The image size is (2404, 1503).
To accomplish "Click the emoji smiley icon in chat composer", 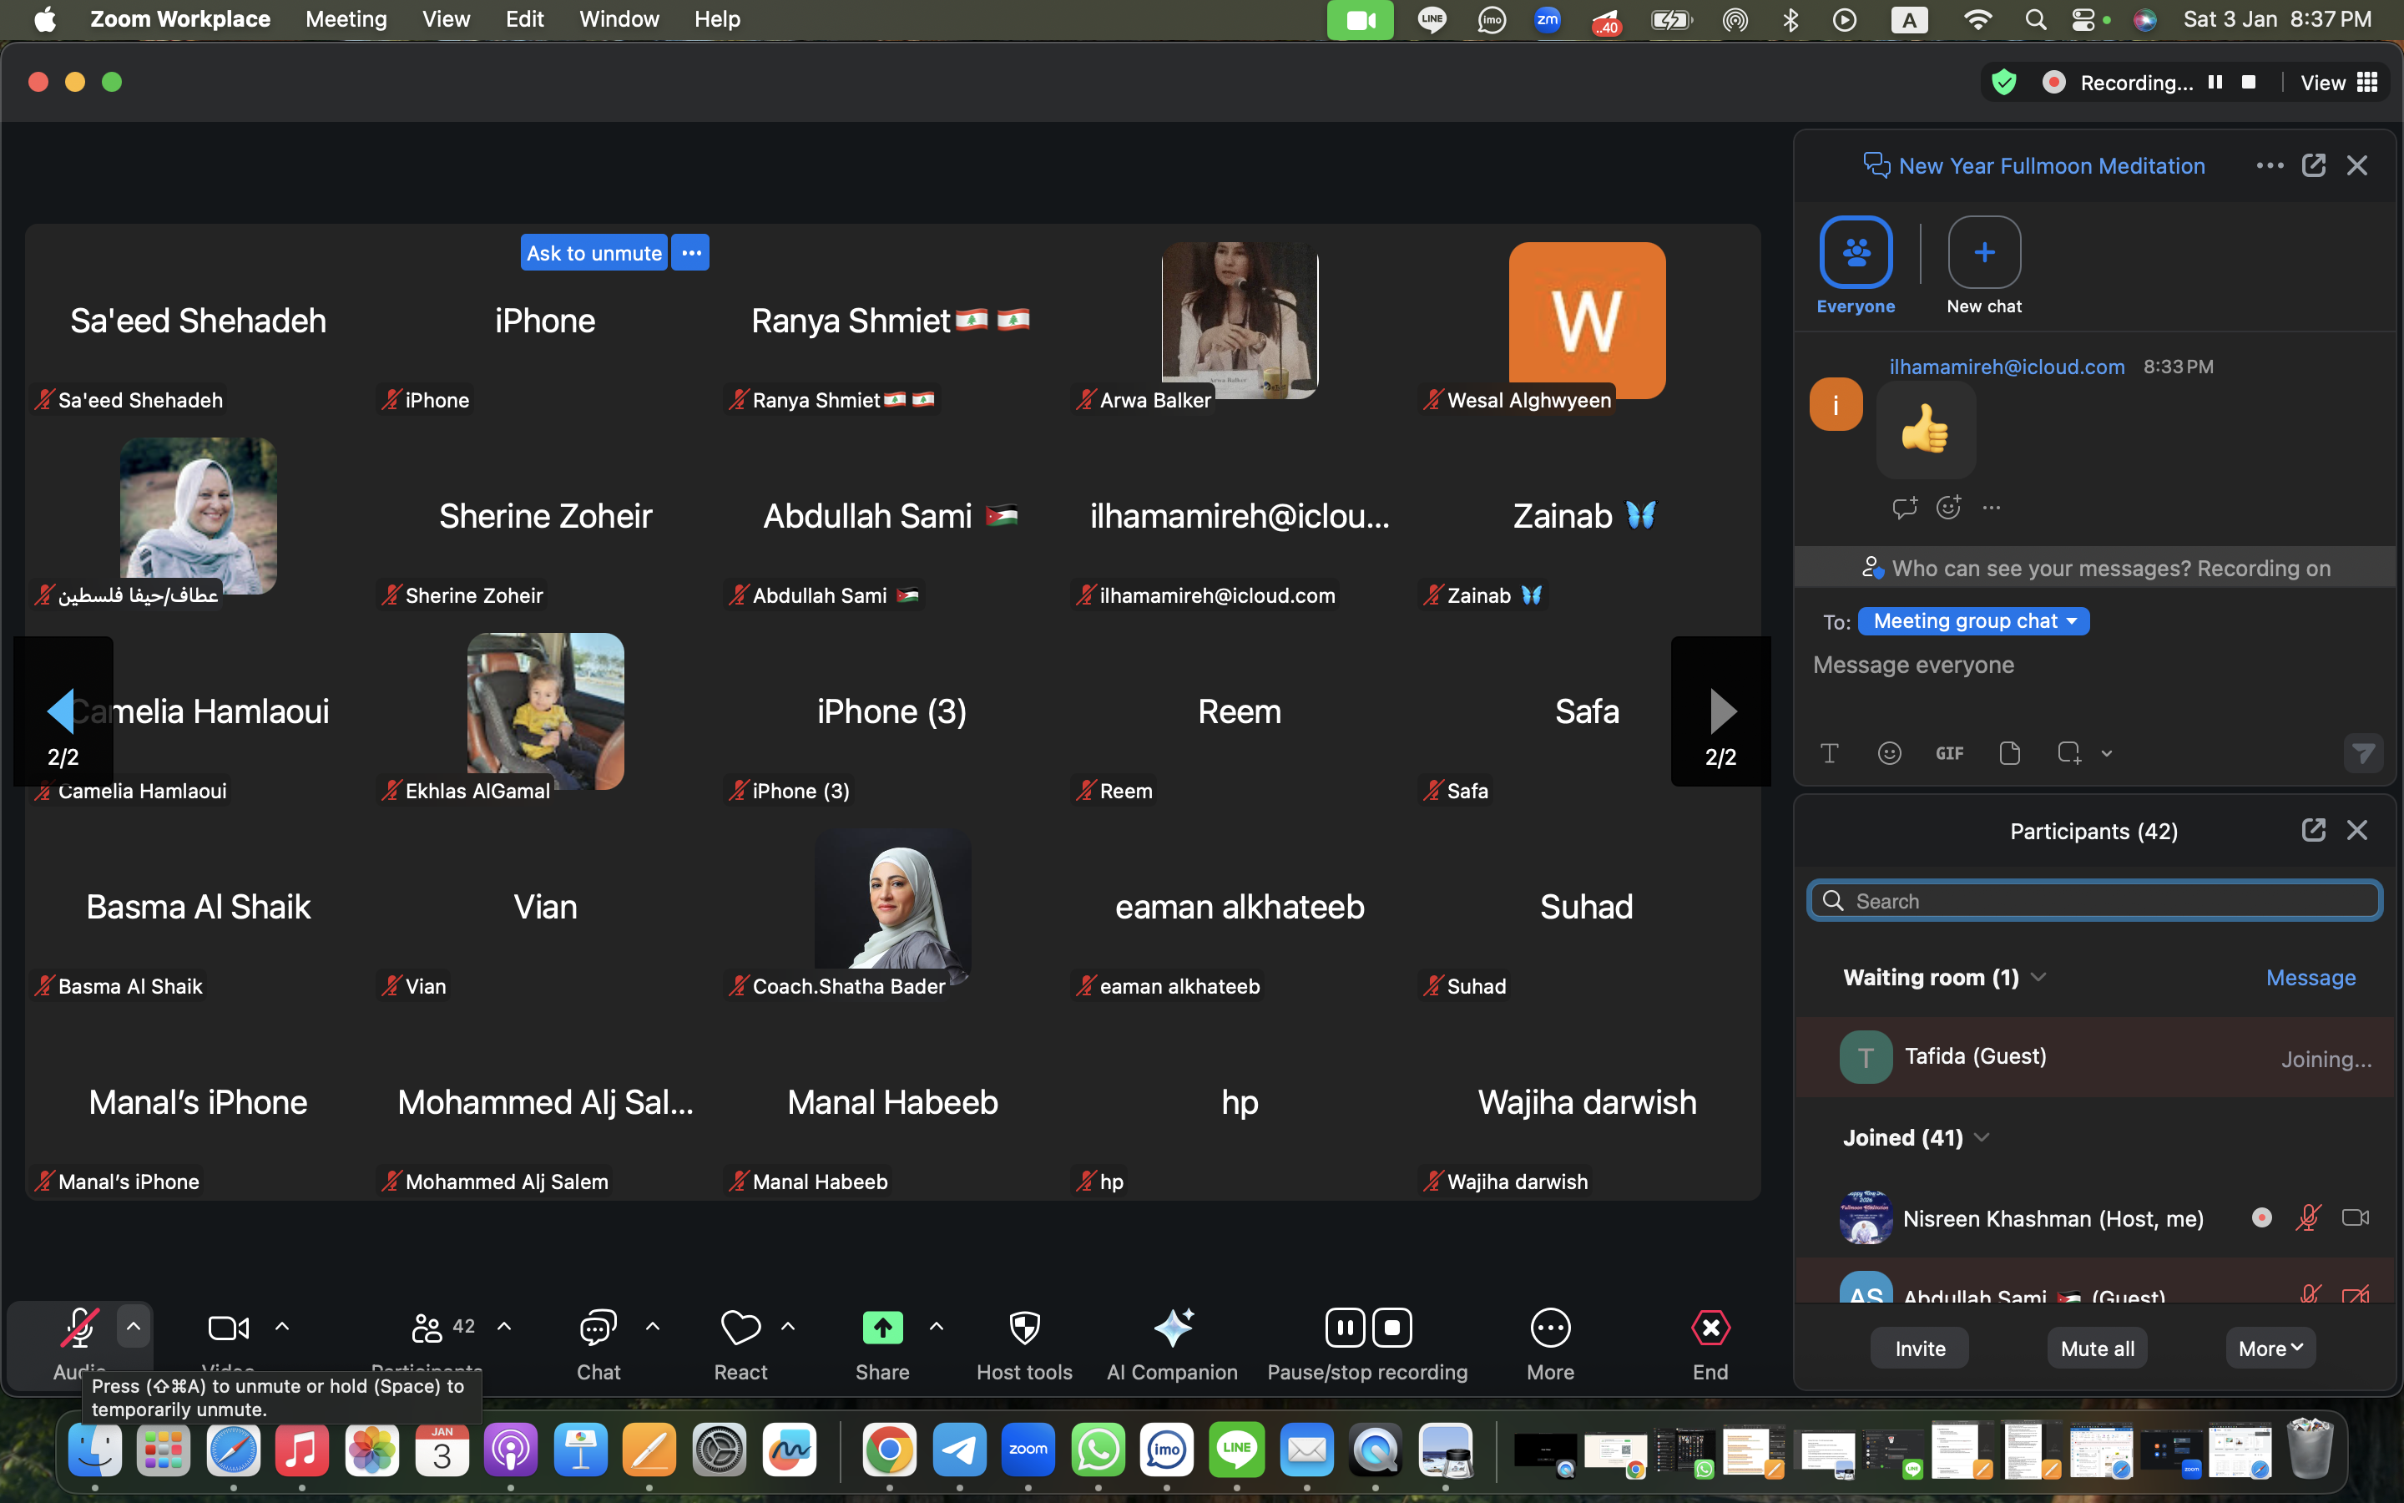I will 1890,753.
